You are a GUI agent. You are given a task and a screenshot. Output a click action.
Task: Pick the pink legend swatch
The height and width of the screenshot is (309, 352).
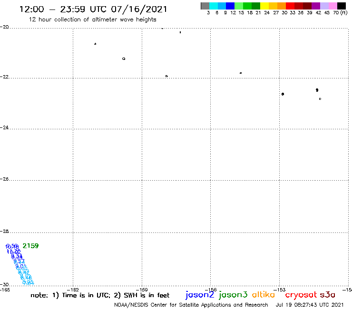pyautogui.click(x=333, y=6)
